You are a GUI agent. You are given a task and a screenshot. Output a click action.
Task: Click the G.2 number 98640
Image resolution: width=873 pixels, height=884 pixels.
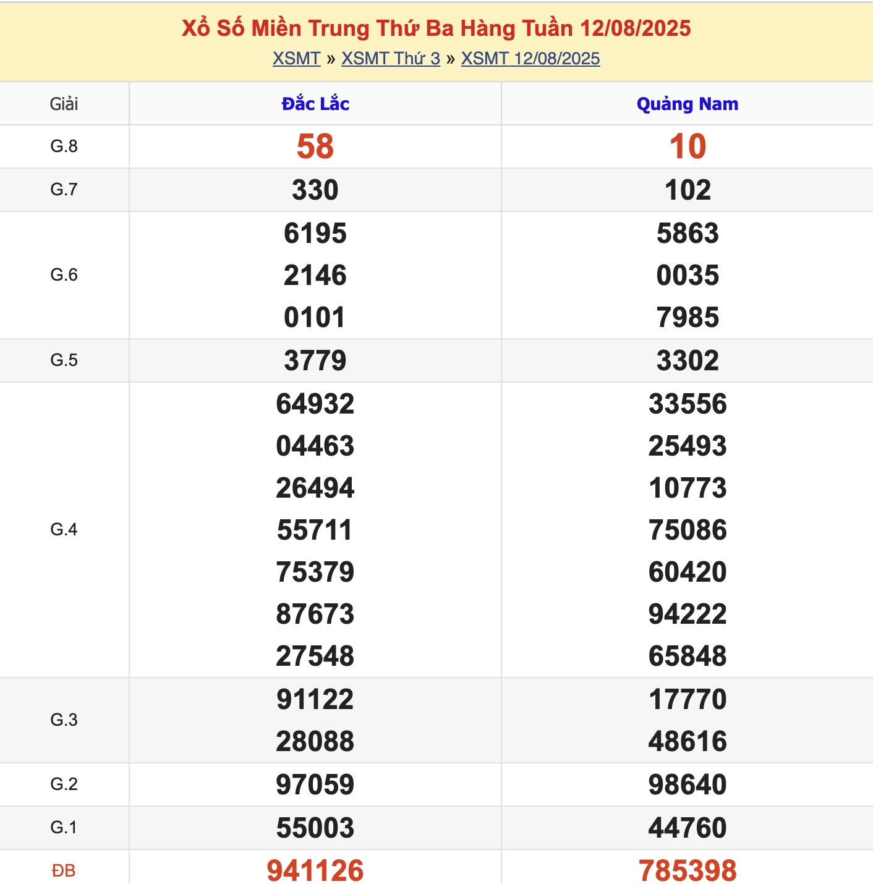point(688,785)
